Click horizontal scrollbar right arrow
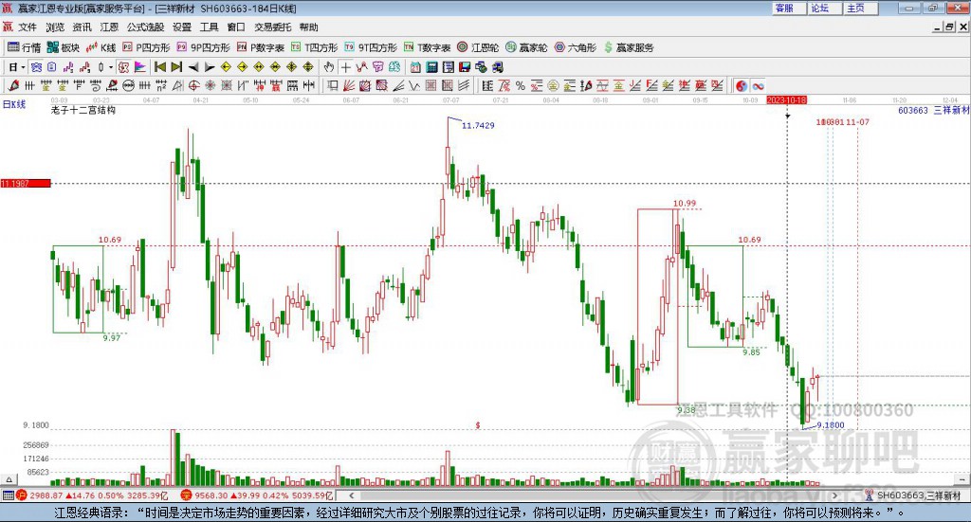Viewport: 971px width, 522px height. [x=834, y=495]
